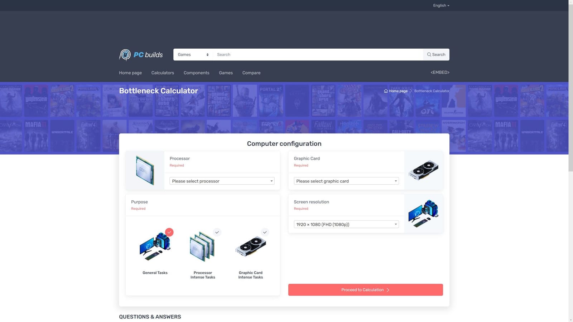Click the processor chip image
Screen dimensions: 573x322
145,170
